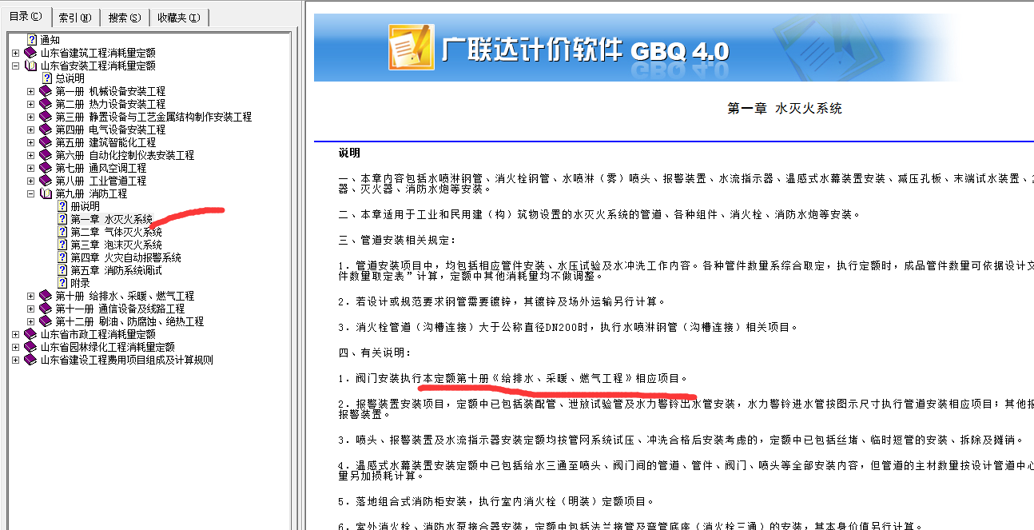Image resolution: width=1034 pixels, height=530 pixels.
Task: Collapse the 第九册 消防工程 node
Action: point(31,193)
